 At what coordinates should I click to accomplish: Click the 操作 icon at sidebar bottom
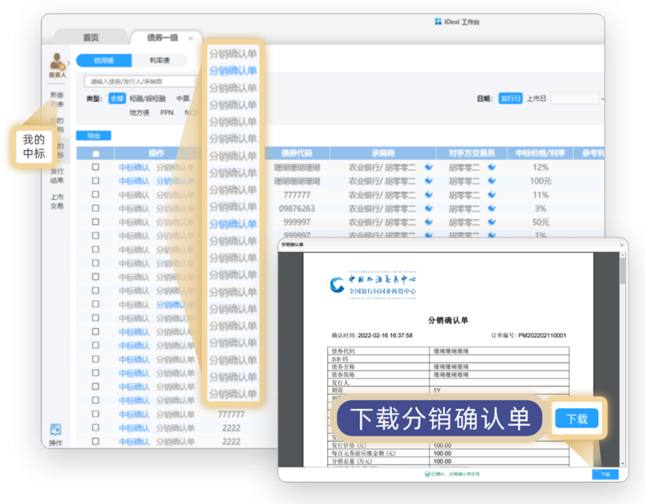[x=56, y=430]
